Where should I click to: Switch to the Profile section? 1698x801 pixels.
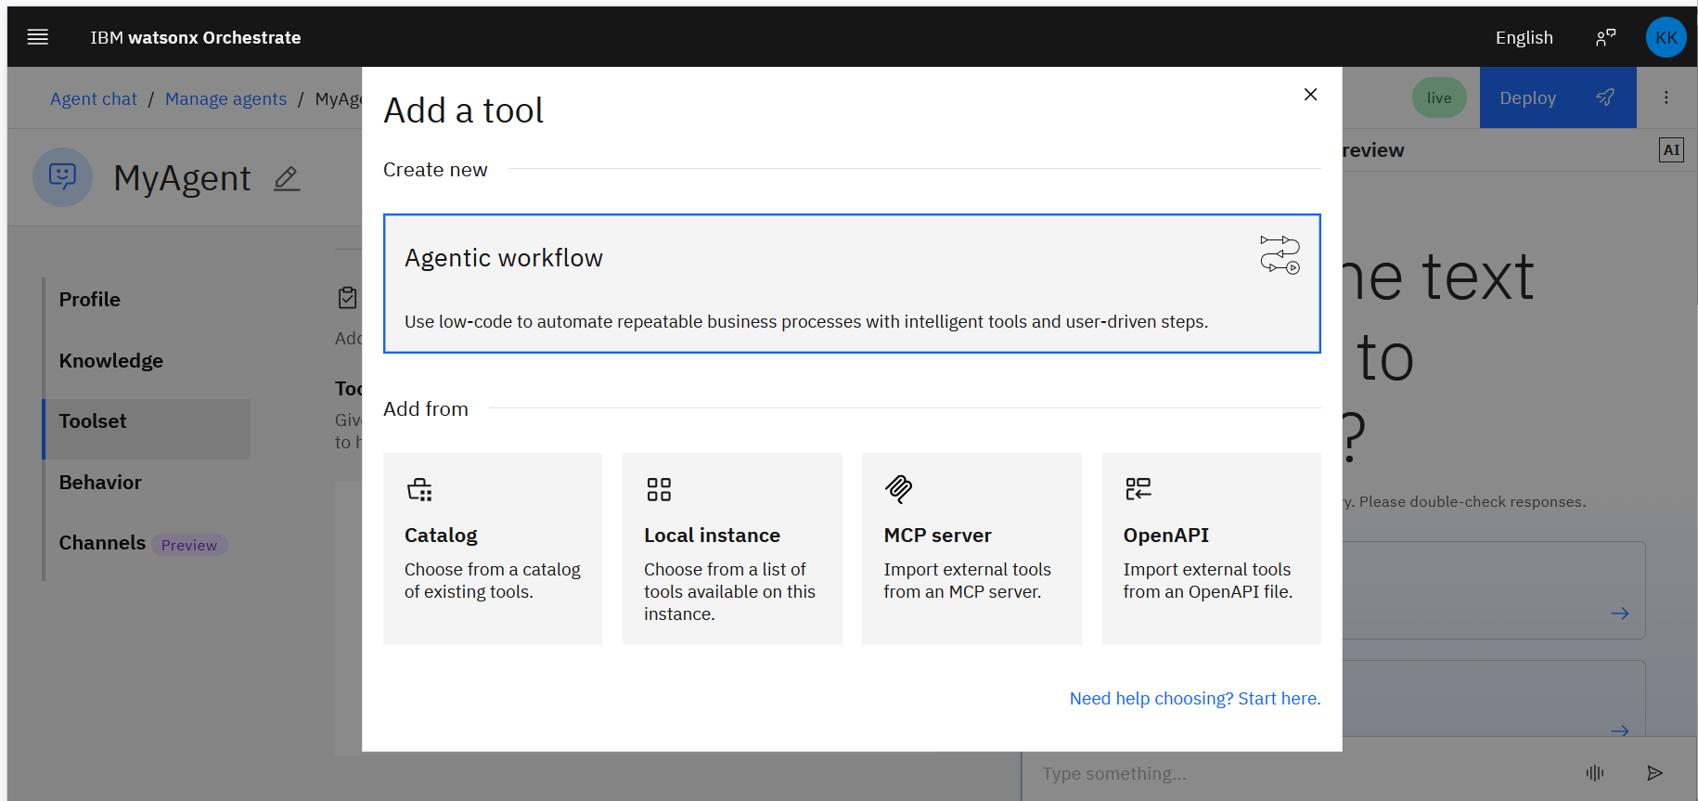point(90,300)
